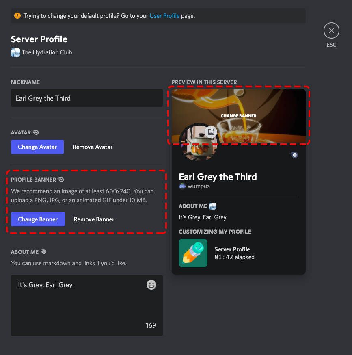Open the User Profile link
The height and width of the screenshot is (355, 352).
click(x=164, y=15)
